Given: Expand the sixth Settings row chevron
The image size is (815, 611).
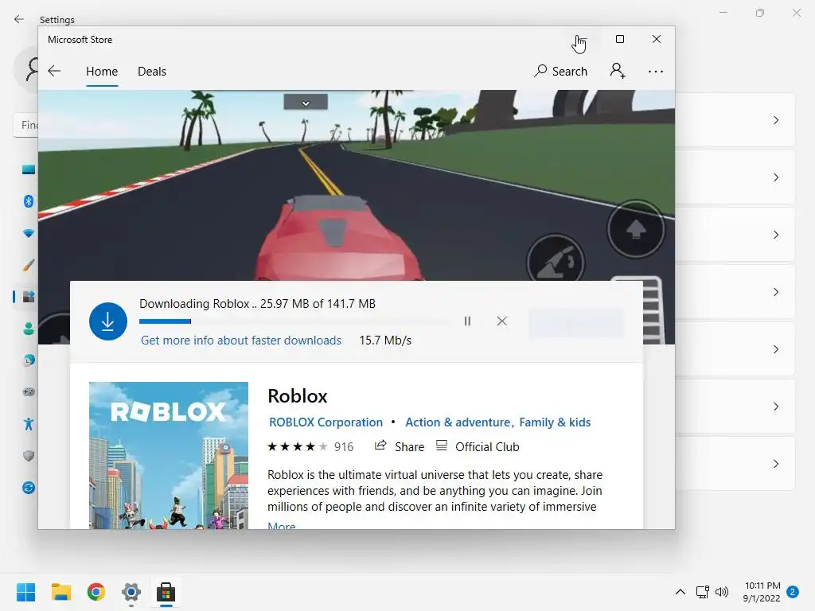Looking at the screenshot, I should pyautogui.click(x=776, y=407).
